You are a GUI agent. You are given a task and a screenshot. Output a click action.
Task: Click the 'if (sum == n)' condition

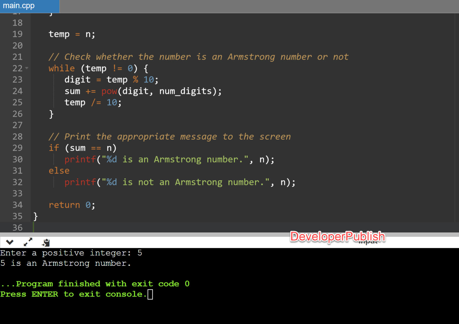[x=82, y=148]
